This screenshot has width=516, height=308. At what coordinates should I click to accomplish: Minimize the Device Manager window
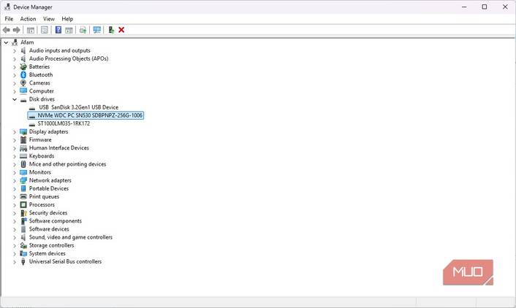tap(464, 7)
